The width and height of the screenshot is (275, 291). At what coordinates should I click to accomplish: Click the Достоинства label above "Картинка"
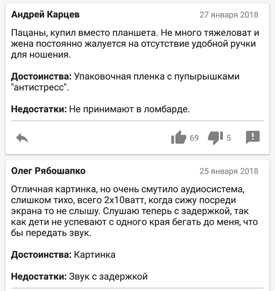coord(41,255)
